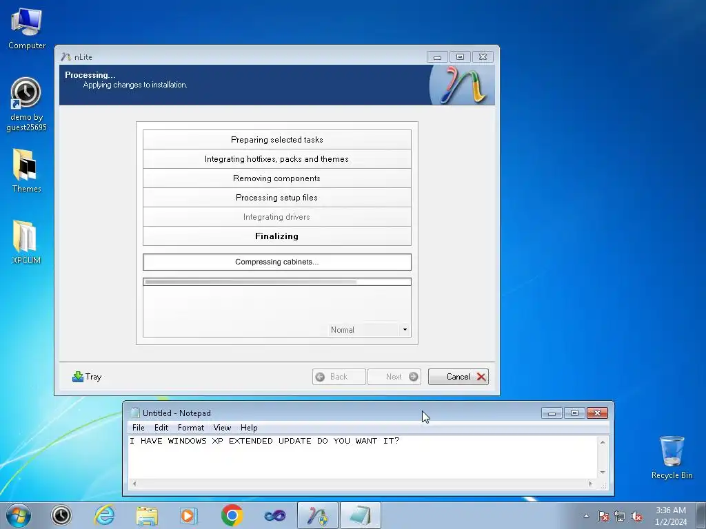Click the Windows Start orb
Viewport: 706px width, 529px height.
18,515
